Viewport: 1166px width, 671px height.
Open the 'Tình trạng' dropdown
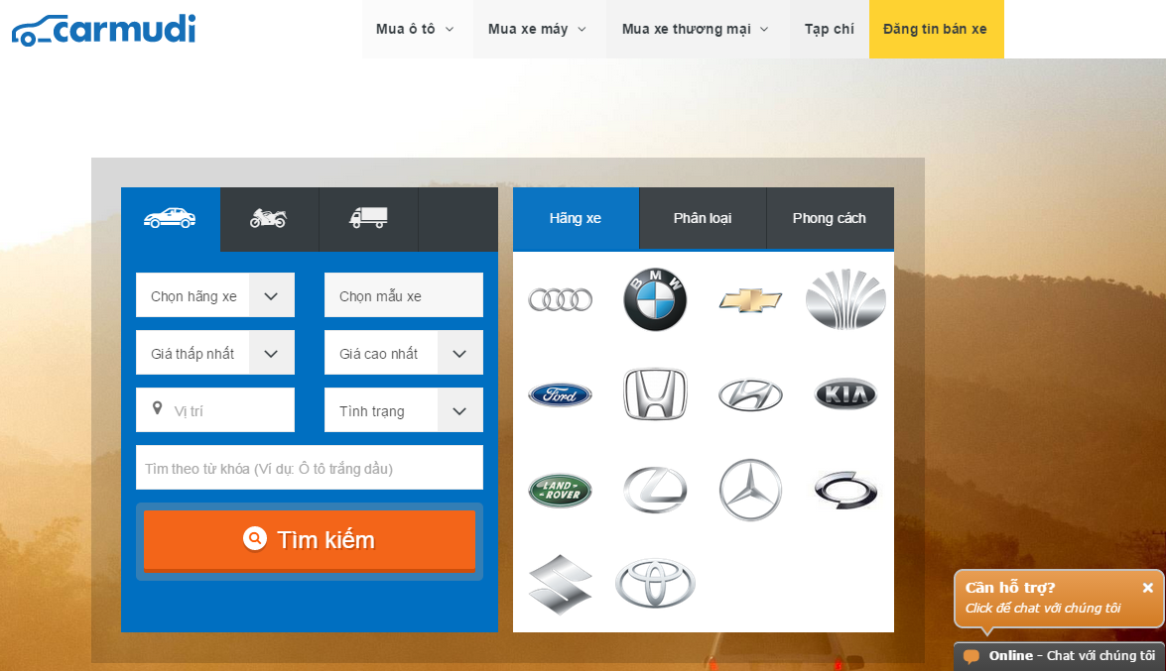[404, 410]
